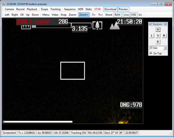Image resolution: width=174 pixels, height=137 pixels.
Task: Click the Down camera button
Action: 35,15
